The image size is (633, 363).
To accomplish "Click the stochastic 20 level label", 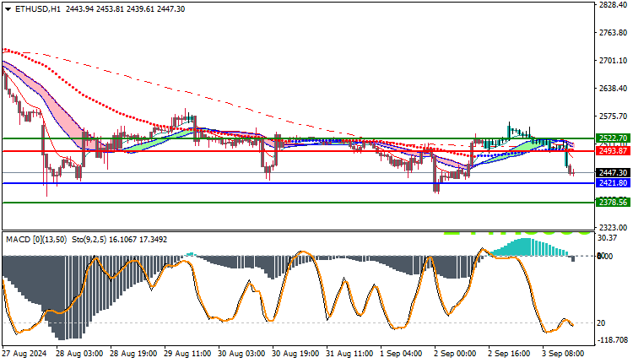I will (x=601, y=323).
